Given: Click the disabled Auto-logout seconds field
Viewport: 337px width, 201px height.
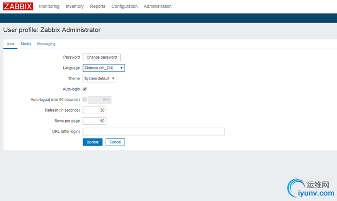Looking at the screenshot, I should 99,99.
